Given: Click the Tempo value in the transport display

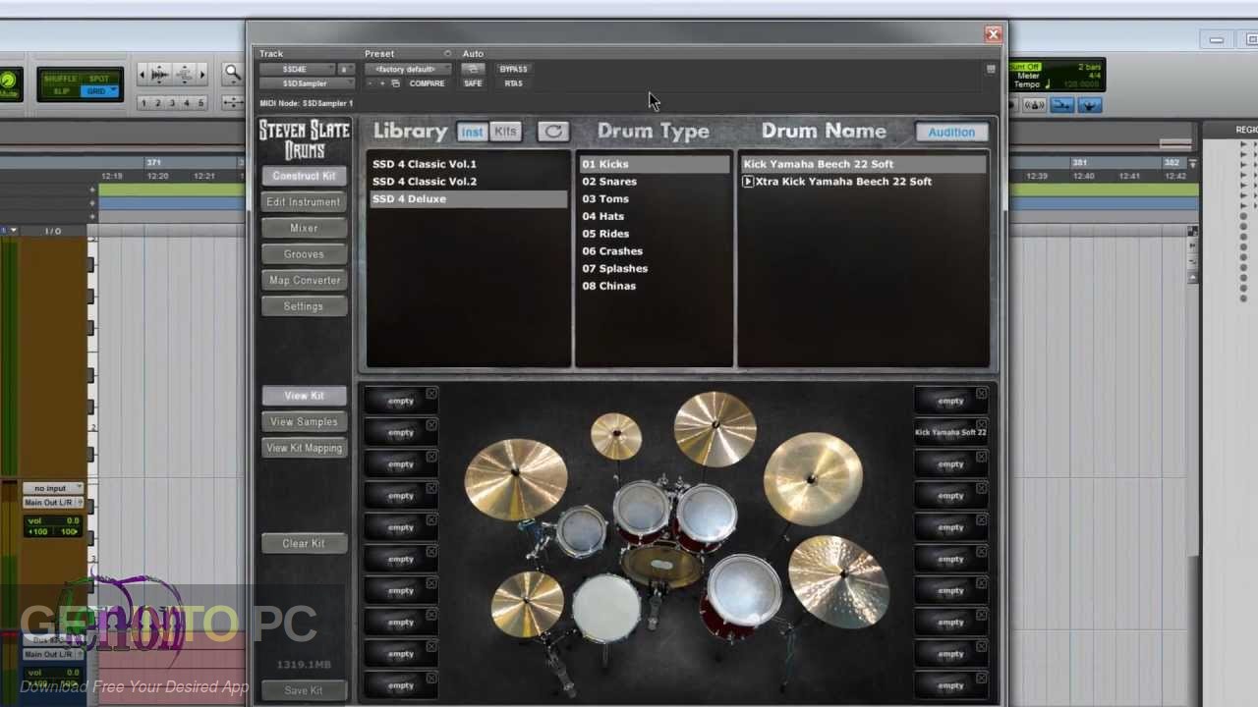Looking at the screenshot, I should tap(1081, 84).
